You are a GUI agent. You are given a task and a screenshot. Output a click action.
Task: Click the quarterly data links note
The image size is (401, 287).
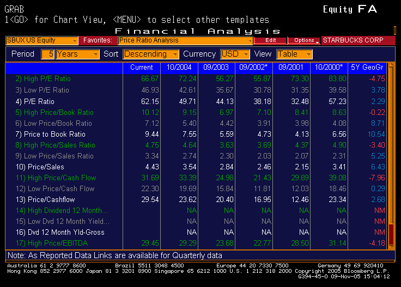click(x=115, y=255)
